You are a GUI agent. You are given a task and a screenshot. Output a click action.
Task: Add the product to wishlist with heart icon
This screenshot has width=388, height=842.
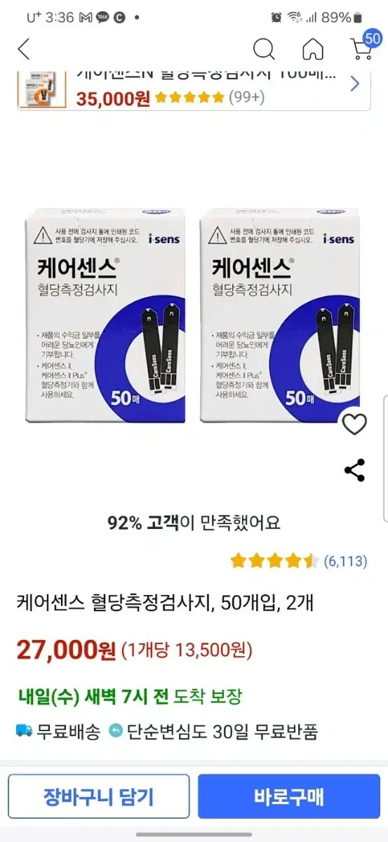point(354,425)
